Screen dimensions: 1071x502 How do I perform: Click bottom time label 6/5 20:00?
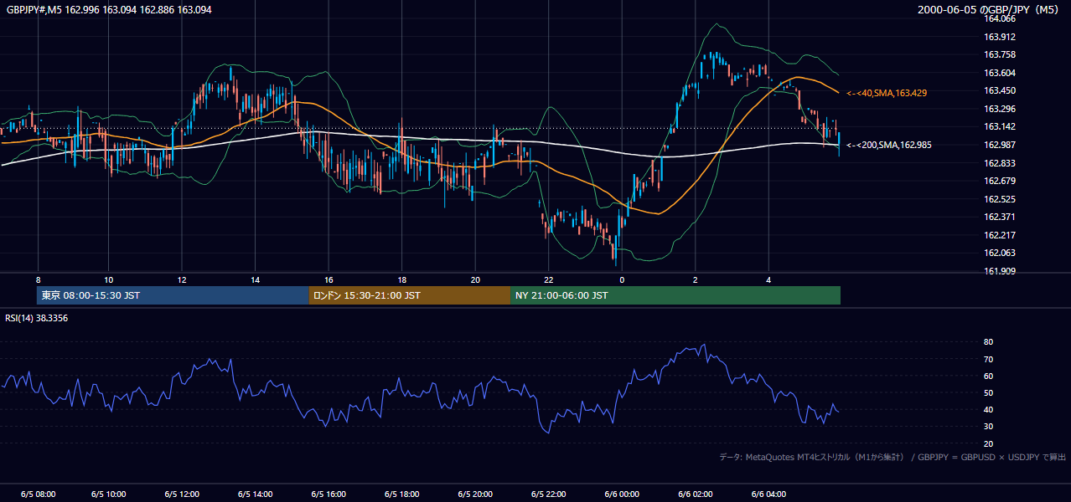pos(476,494)
